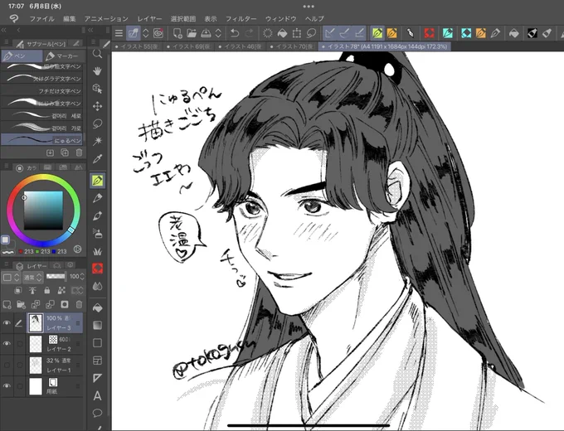Collapse tool palette dock with double chevron

(90, 30)
